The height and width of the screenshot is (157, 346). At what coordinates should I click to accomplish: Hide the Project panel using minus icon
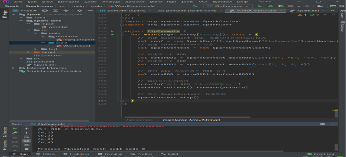pos(90,11)
